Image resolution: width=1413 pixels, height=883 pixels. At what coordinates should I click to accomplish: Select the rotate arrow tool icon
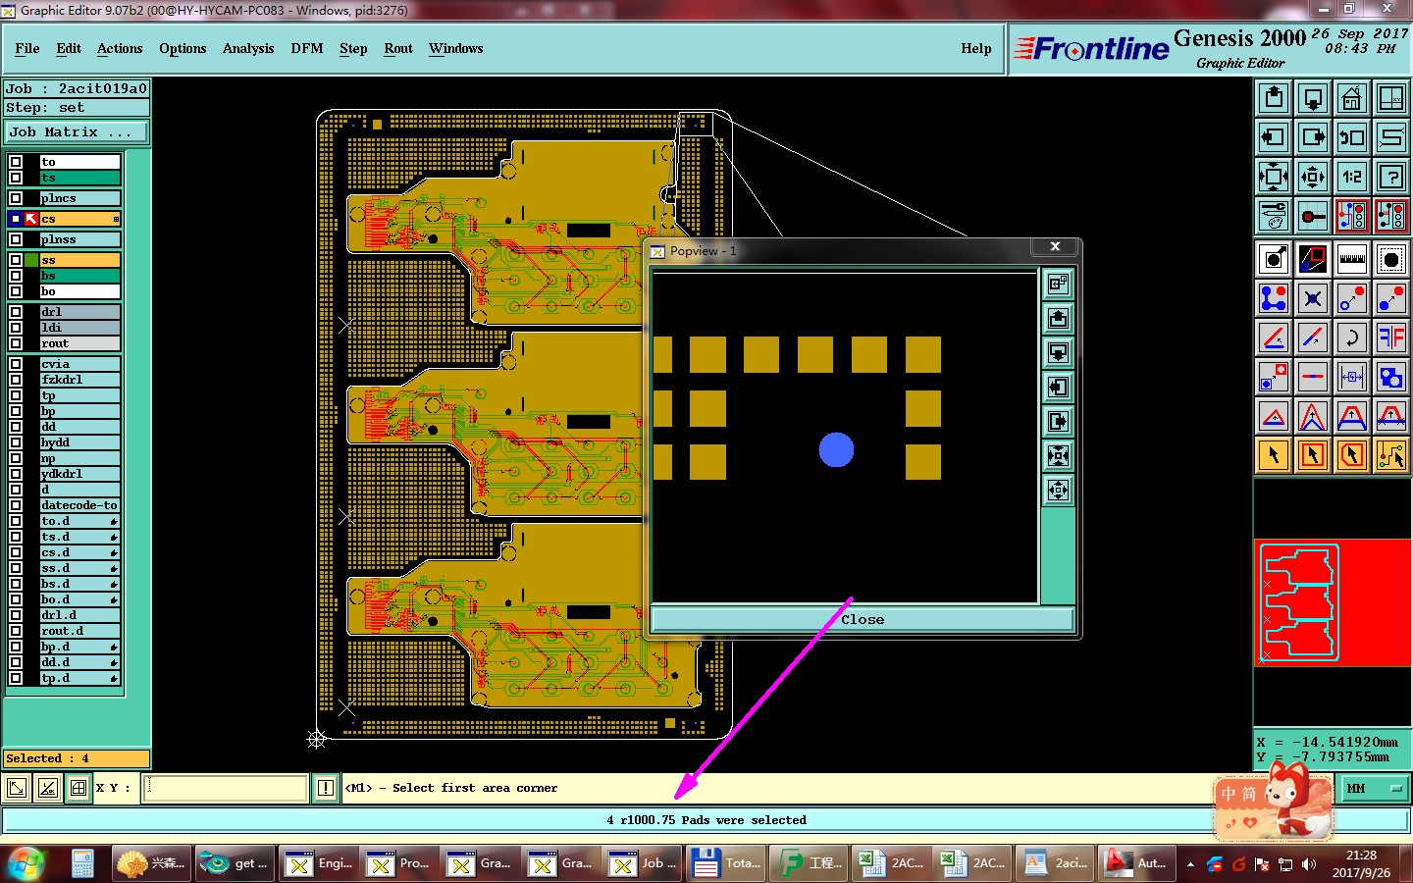(x=1352, y=338)
